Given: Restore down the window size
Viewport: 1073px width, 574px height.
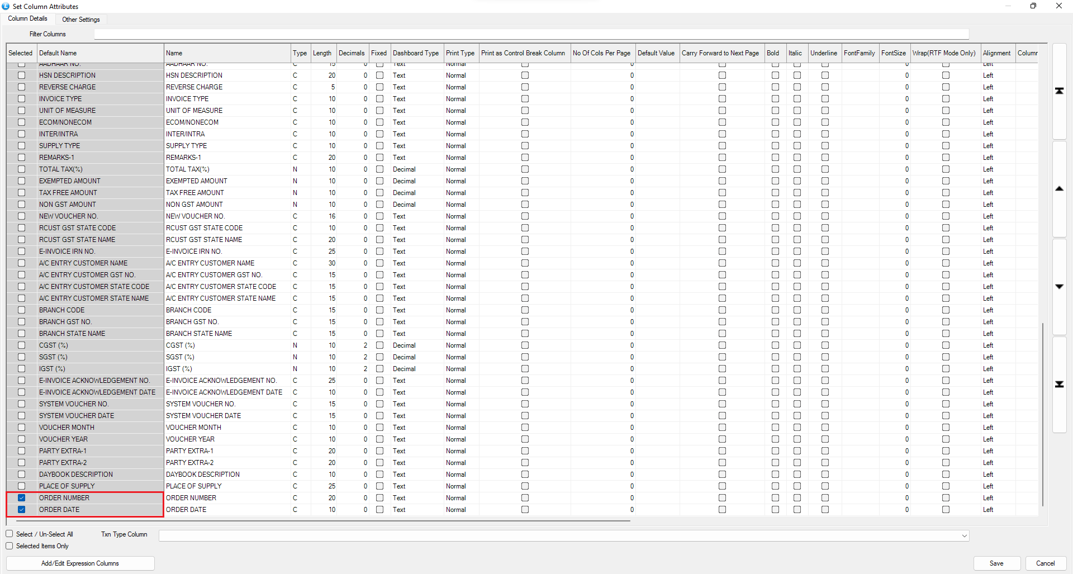Looking at the screenshot, I should 1033,6.
